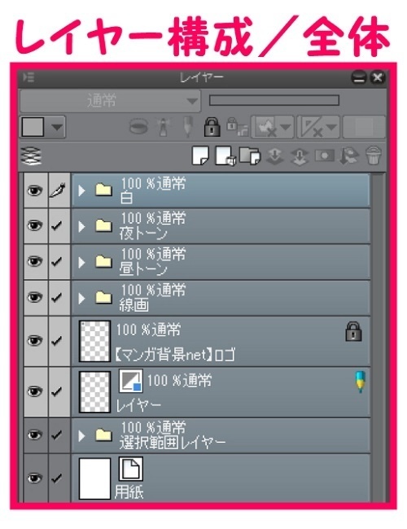Expand the 夜トーン folder

[81, 226]
